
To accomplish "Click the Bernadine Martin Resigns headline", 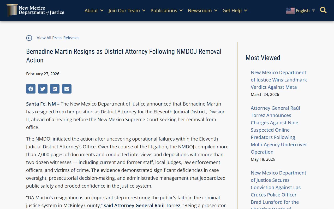I will [124, 56].
